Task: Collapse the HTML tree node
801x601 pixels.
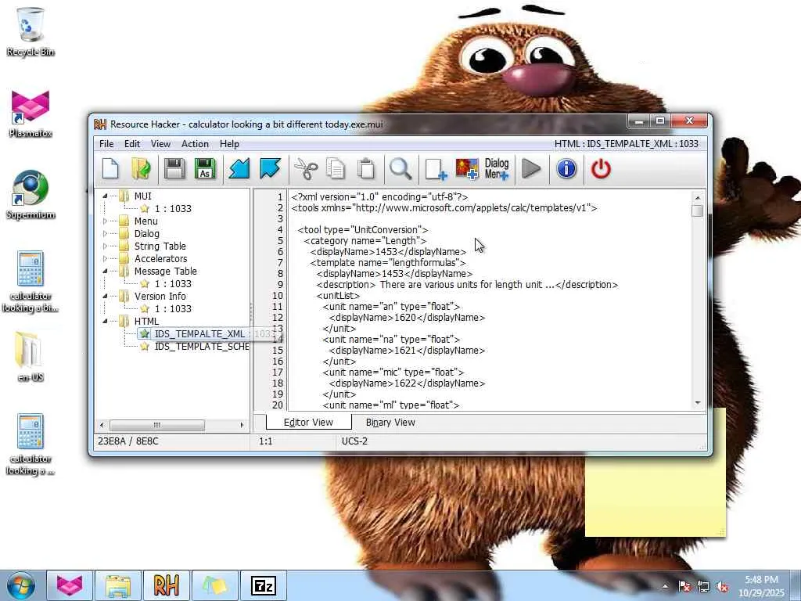Action: pos(106,321)
